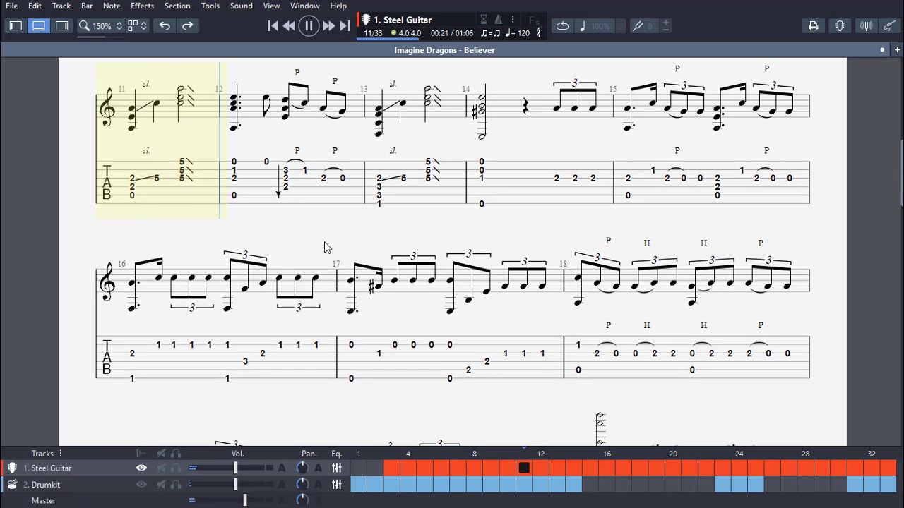Pause playback
Image resolution: width=904 pixels, height=508 pixels.
click(309, 26)
